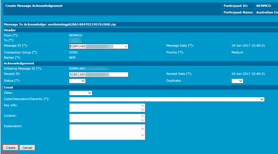278x154 pixels.
Task: Expand the Class dropdown list
Action: tap(81, 93)
